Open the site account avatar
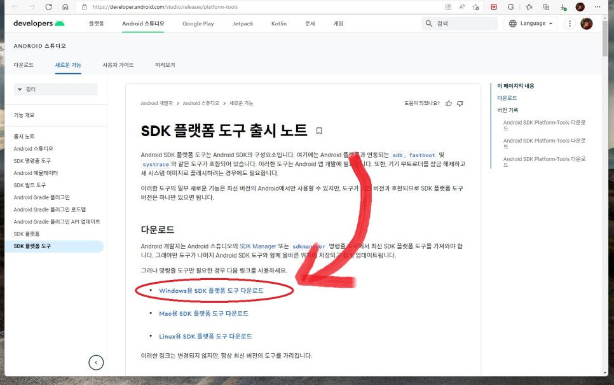Image resolution: width=614 pixels, height=385 pixels. coord(586,24)
